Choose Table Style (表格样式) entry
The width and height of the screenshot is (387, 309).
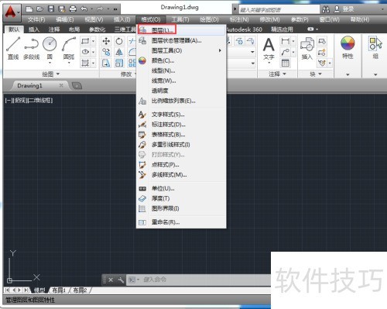coord(181,135)
